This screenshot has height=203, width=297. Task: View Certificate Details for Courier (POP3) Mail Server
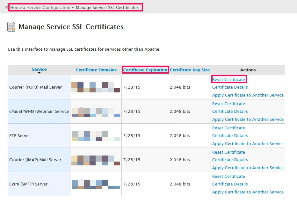(230, 87)
